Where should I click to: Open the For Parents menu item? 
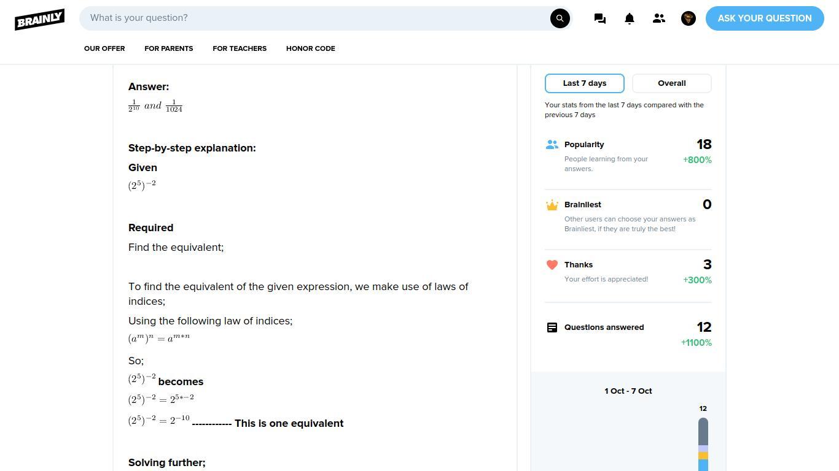(169, 48)
